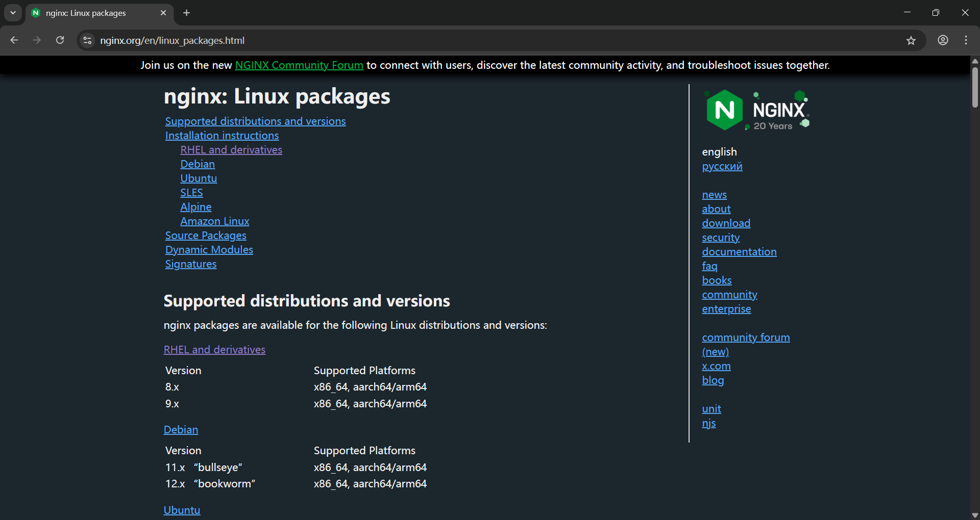Viewport: 980px width, 520px height.
Task: Close the nginx: Linux packages tab
Action: [163, 13]
